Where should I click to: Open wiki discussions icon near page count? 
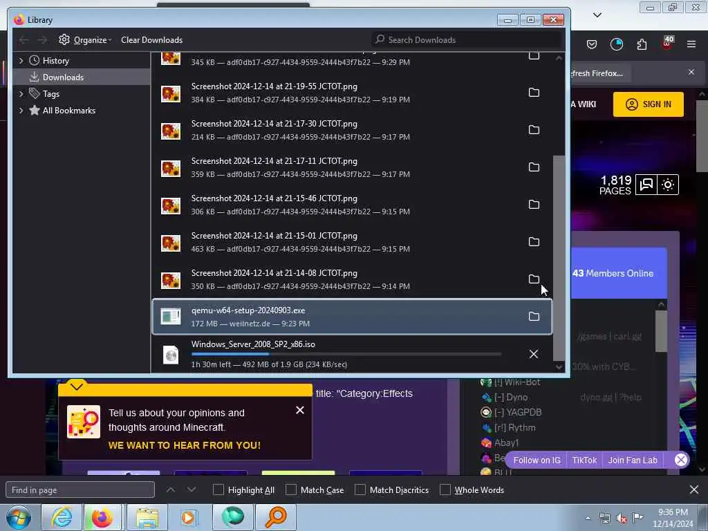click(x=646, y=185)
